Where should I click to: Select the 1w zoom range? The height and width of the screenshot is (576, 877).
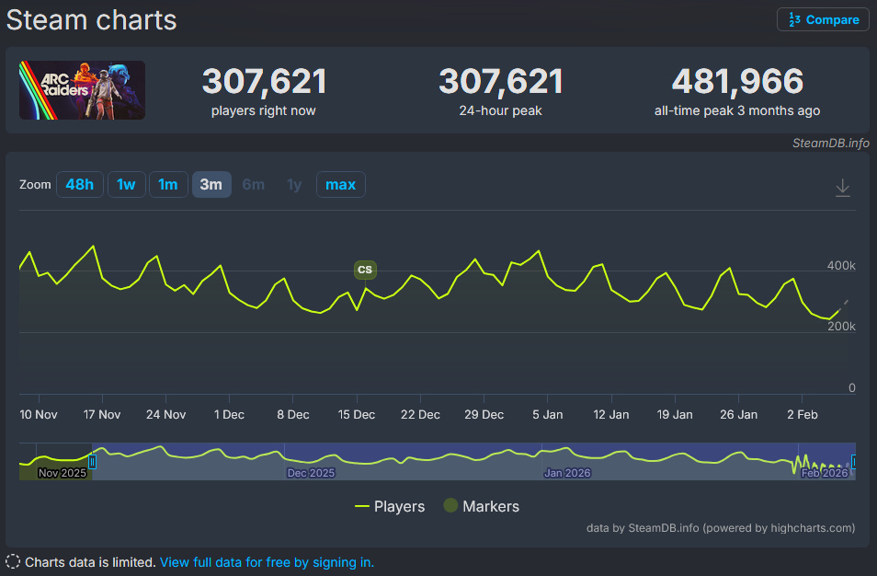127,184
